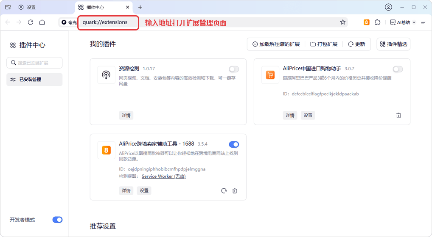Open the browser main menu button
This screenshot has height=237, width=432.
pos(423,22)
